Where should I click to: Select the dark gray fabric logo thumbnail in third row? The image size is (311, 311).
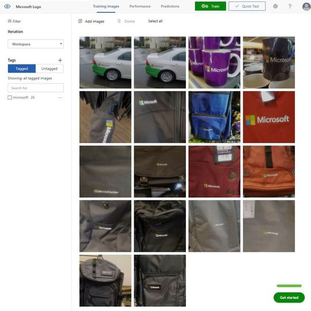105,172
